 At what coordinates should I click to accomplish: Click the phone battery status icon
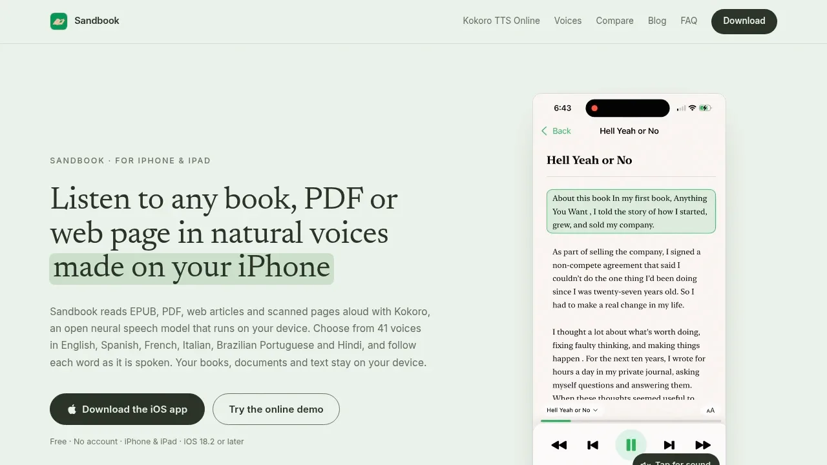point(706,108)
